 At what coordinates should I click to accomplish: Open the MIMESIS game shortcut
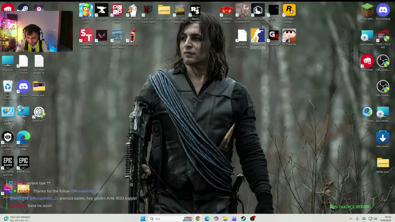(133, 38)
